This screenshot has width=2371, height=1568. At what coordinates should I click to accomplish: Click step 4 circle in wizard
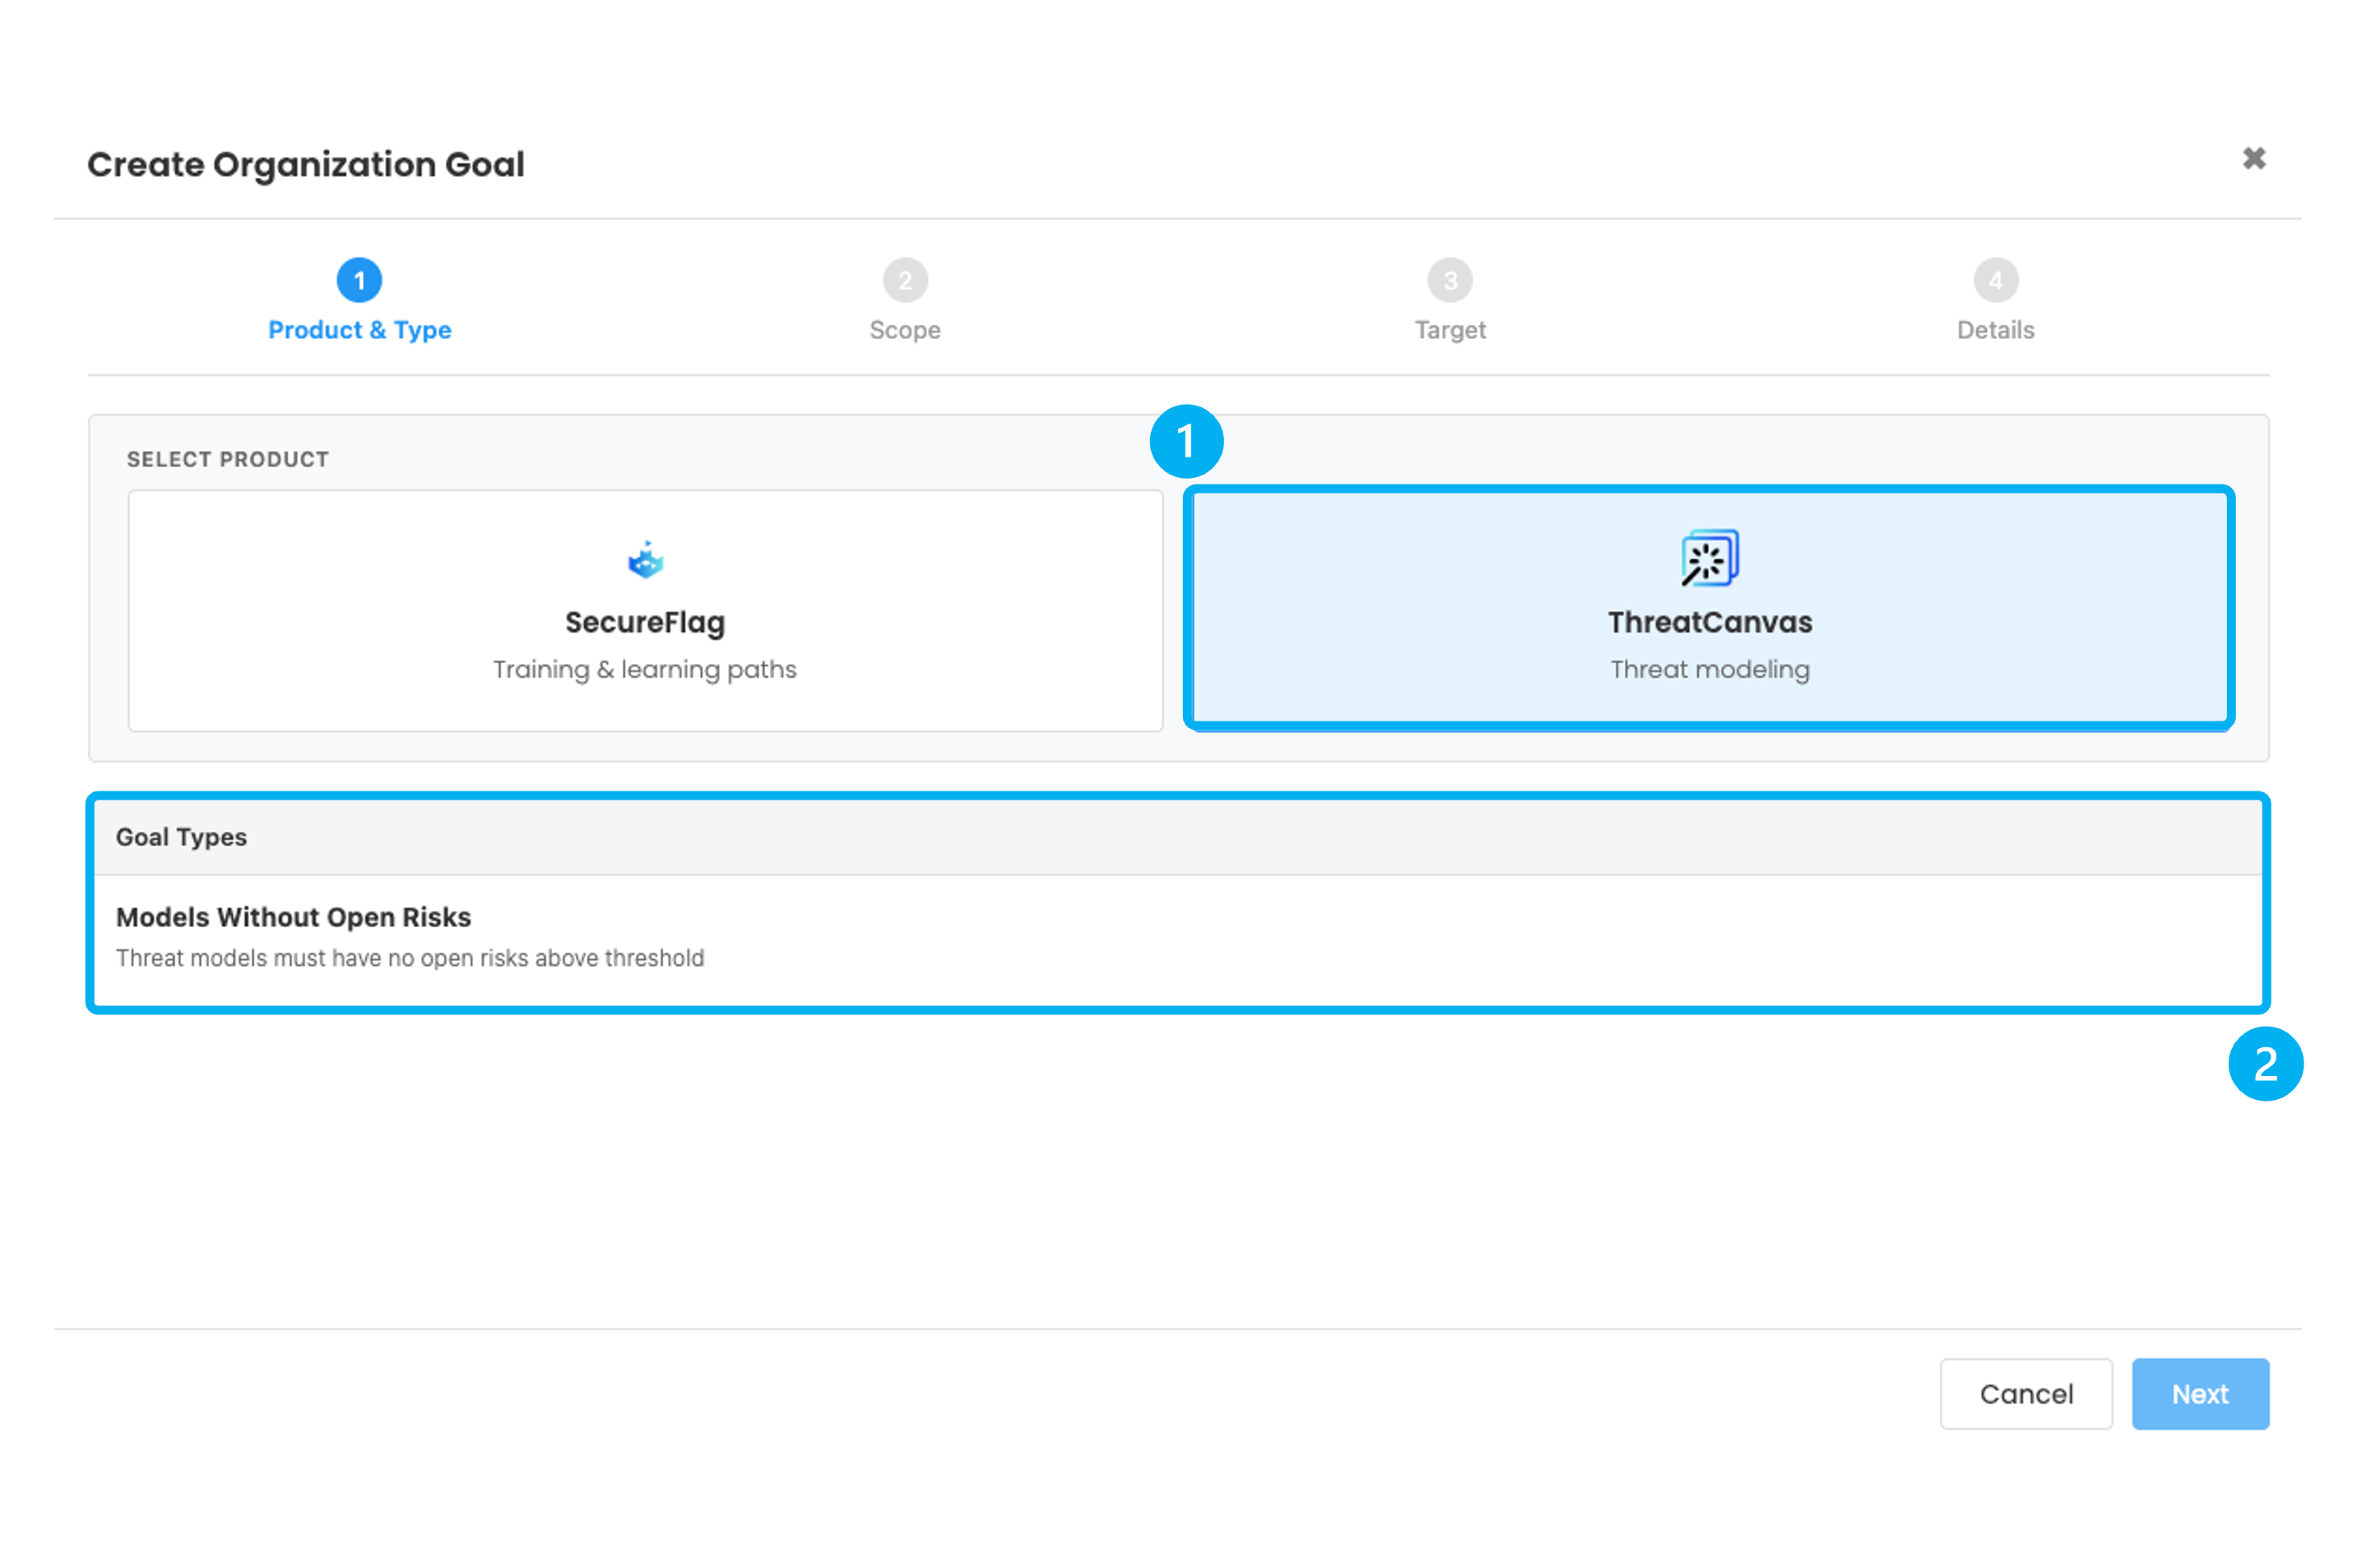pyautogui.click(x=1995, y=281)
